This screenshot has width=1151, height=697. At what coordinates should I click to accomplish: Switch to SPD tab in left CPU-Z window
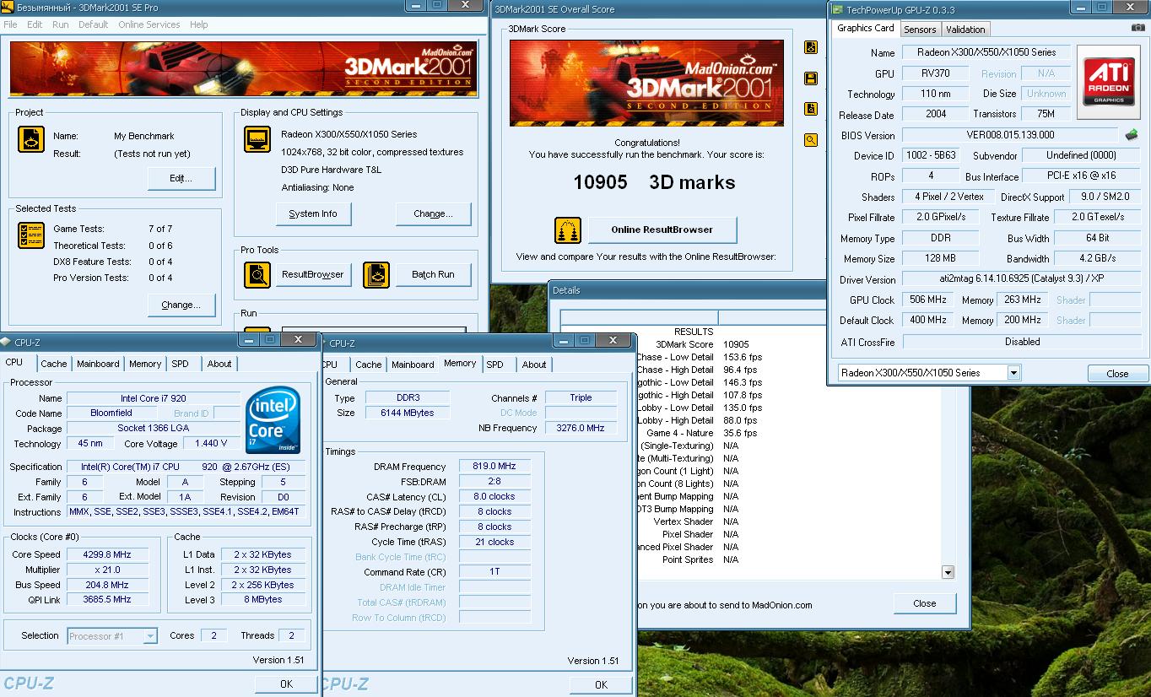click(181, 364)
